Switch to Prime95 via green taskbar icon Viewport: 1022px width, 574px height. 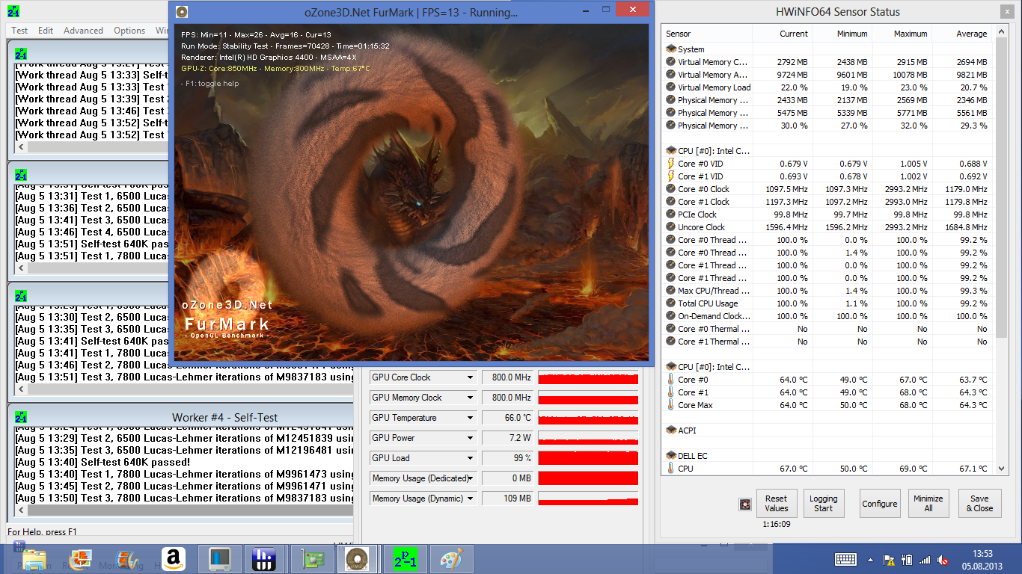(x=405, y=559)
